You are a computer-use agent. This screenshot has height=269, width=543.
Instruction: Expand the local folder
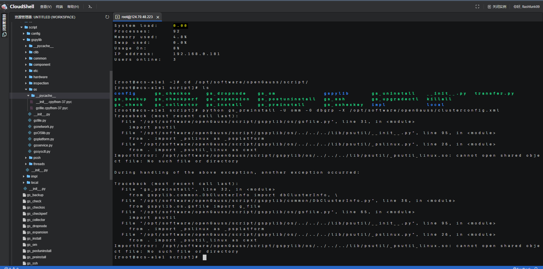(24, 183)
